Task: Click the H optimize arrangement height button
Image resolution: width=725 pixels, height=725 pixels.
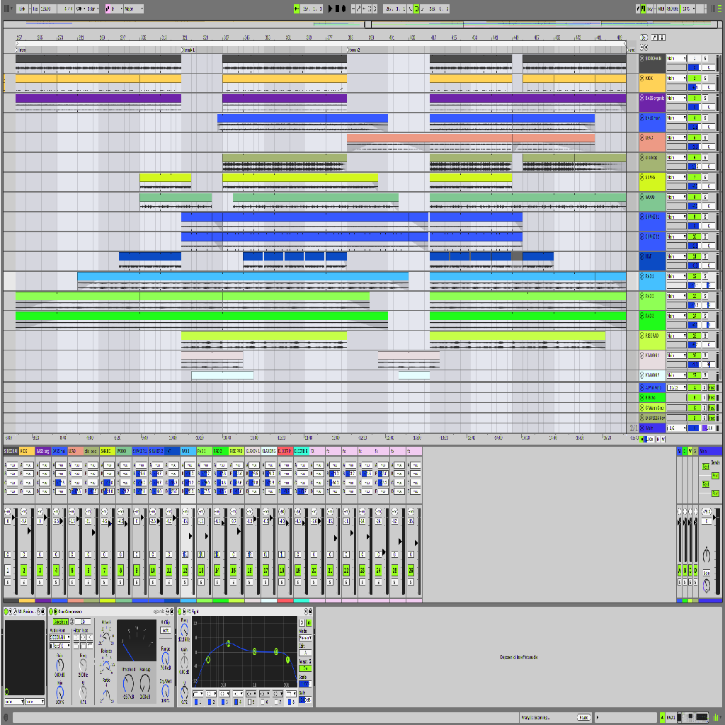Action: pos(658,439)
